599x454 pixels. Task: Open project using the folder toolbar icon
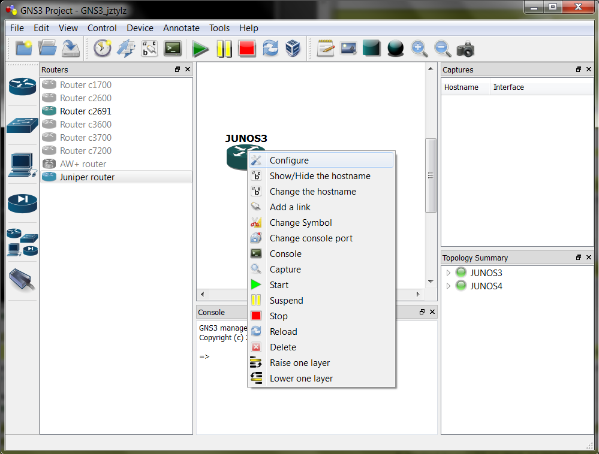pyautogui.click(x=47, y=49)
